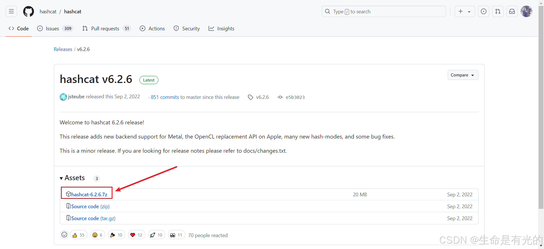The width and height of the screenshot is (544, 249).
Task: Open the 851 commits link
Action: tap(165, 97)
